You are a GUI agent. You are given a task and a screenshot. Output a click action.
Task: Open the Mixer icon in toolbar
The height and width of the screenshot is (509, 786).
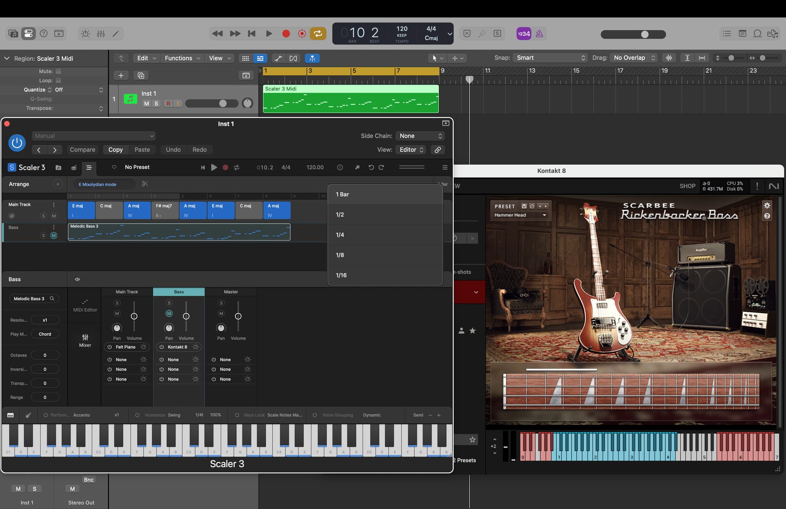(x=101, y=34)
